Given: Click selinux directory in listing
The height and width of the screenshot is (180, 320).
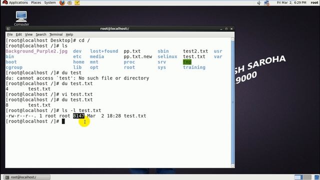Looking at the screenshot, I should coord(167,56).
